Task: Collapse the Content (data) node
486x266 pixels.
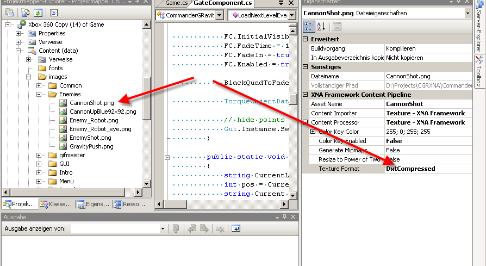Action: point(18,51)
